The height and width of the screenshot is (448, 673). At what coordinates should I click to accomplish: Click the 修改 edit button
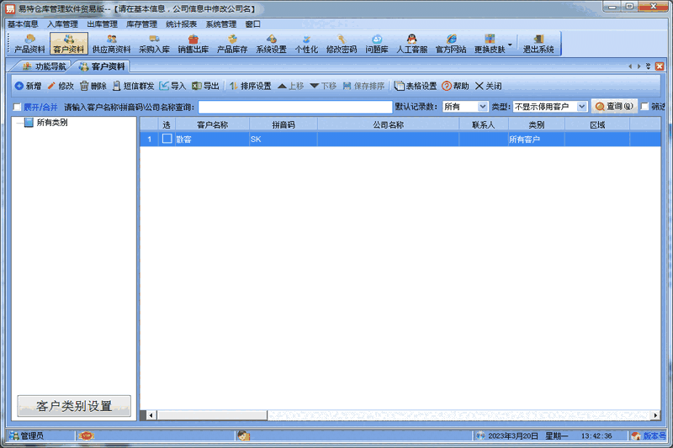(61, 87)
